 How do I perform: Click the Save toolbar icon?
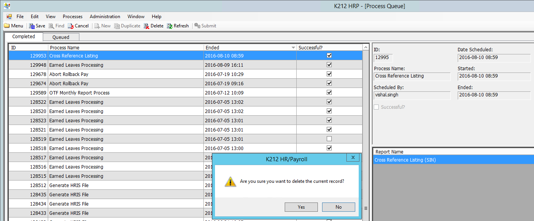pos(32,26)
